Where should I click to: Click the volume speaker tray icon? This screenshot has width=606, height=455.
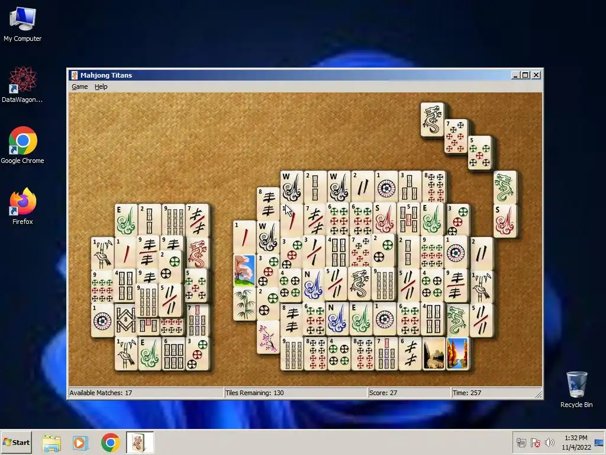[549, 443]
